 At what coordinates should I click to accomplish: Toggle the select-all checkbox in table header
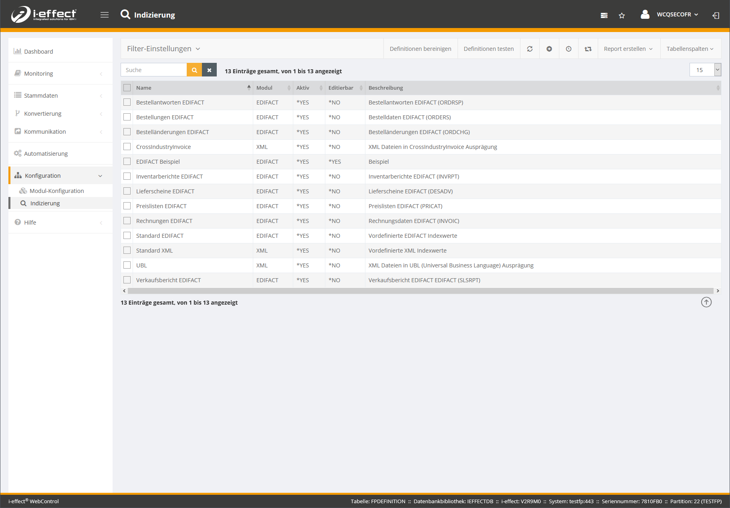127,88
